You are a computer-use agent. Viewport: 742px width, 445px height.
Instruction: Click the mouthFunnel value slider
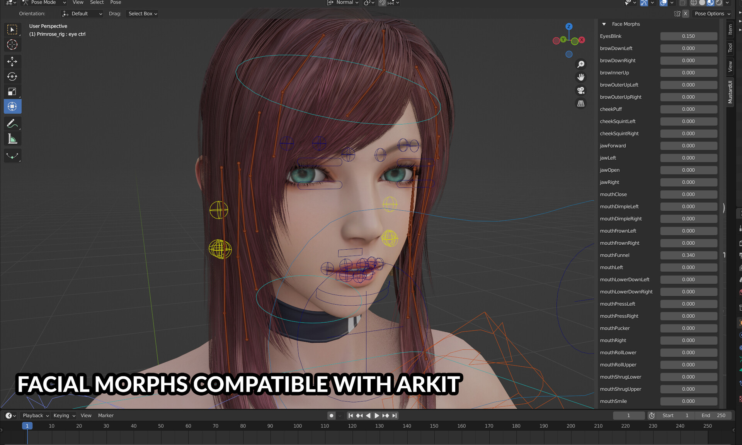[688, 255]
